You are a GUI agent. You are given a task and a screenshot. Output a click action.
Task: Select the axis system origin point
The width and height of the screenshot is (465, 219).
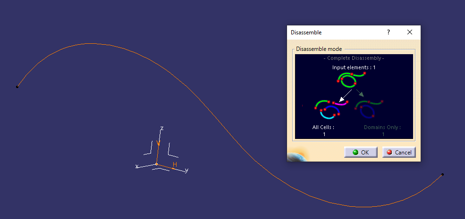157,164
